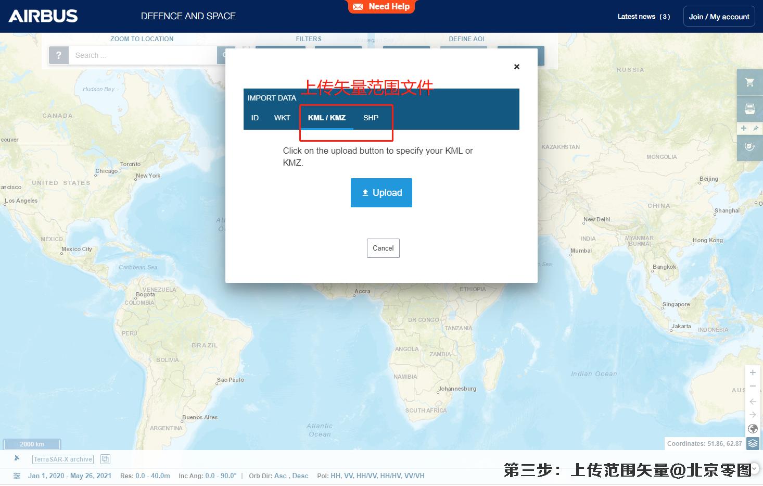763x486 pixels.
Task: Select the ID import tab
Action: (x=255, y=118)
